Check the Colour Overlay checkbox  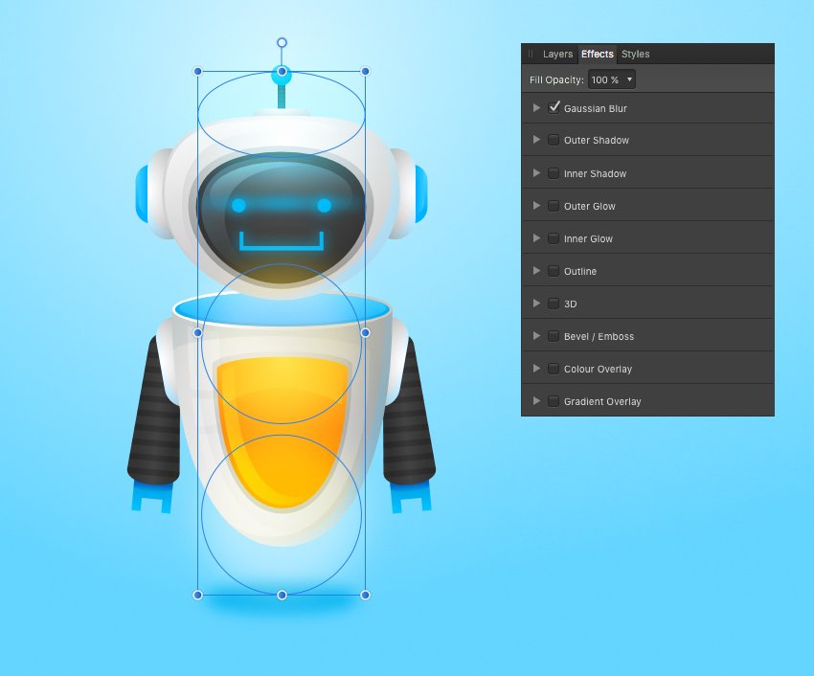554,369
